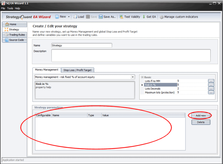Click the Strategy icon in sidebar
The image size is (223, 164).
(6, 29)
